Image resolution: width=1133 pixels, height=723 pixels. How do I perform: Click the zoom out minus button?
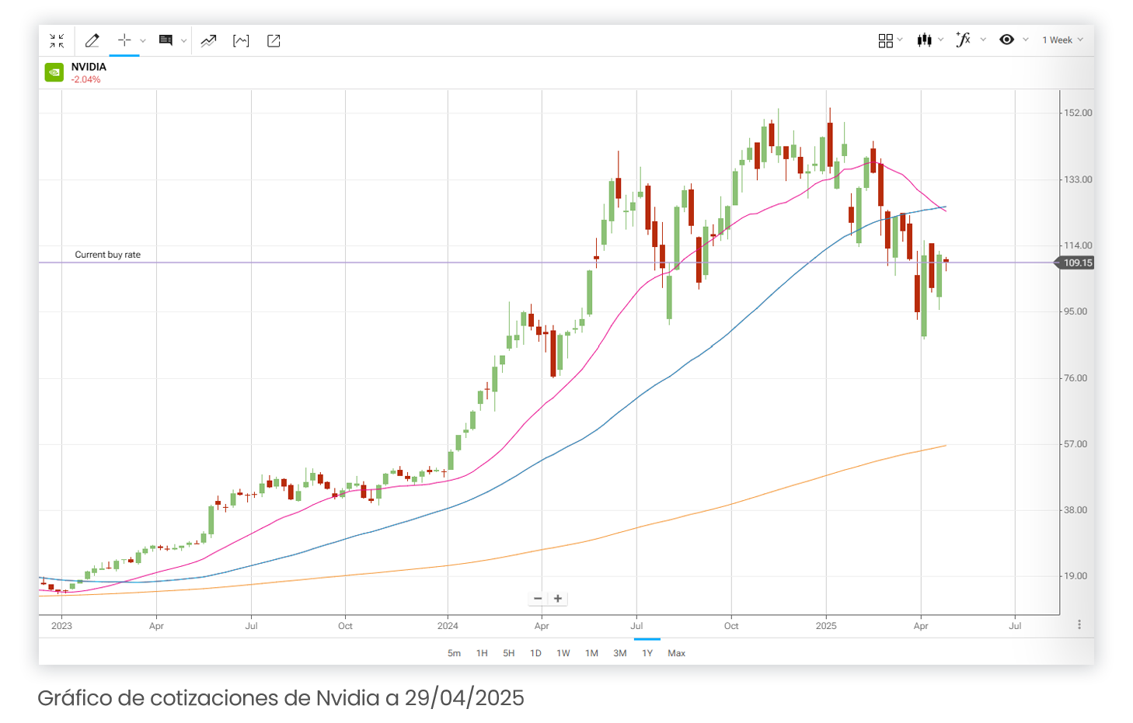538,599
